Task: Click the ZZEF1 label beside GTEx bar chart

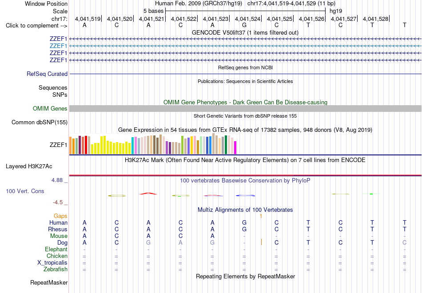Action: point(58,145)
